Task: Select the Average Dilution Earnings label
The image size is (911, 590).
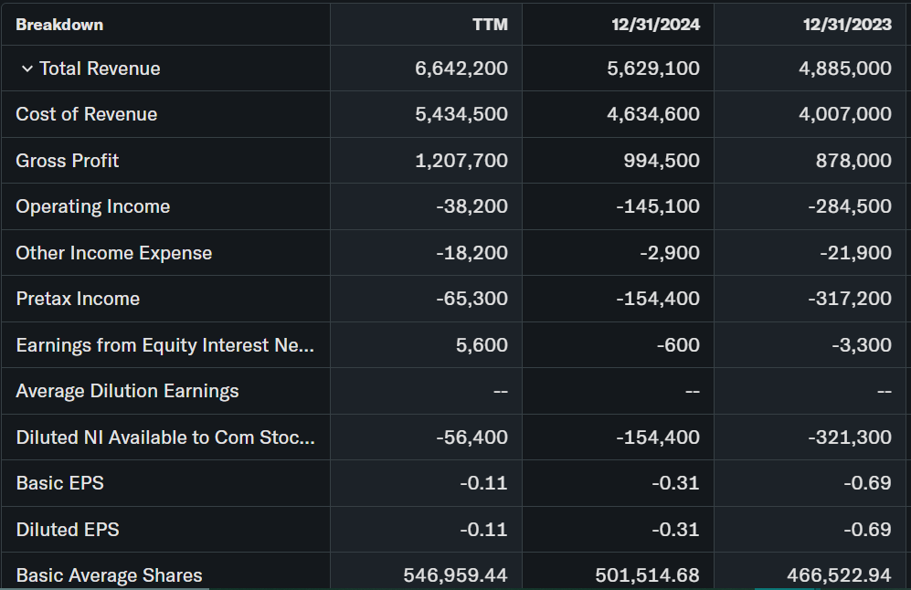Action: (127, 391)
